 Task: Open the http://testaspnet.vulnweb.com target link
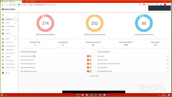[29, 71]
